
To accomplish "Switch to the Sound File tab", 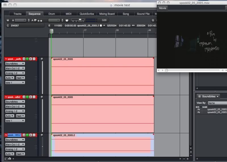I will pos(143,14).
